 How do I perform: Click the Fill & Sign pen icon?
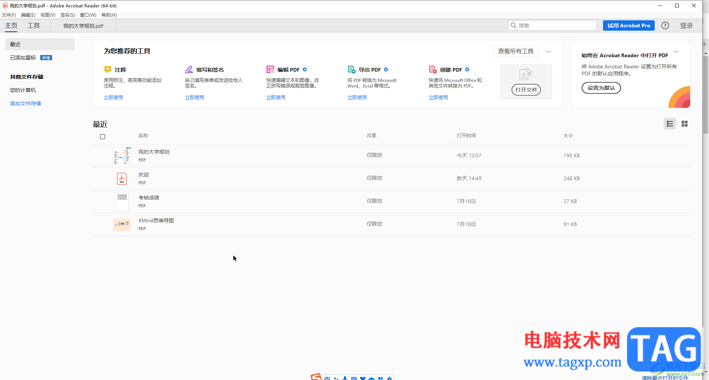click(x=189, y=69)
